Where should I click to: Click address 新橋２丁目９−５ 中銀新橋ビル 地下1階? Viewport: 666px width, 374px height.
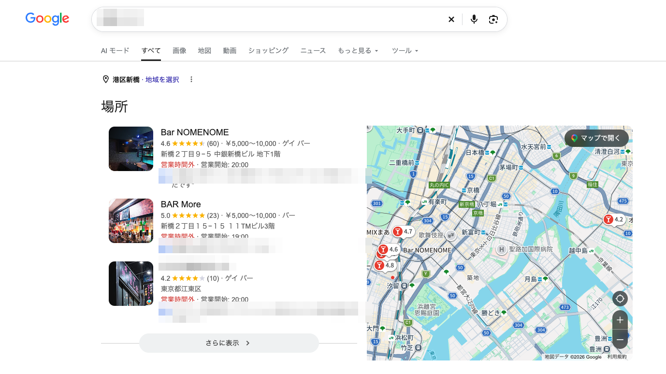pos(220,154)
